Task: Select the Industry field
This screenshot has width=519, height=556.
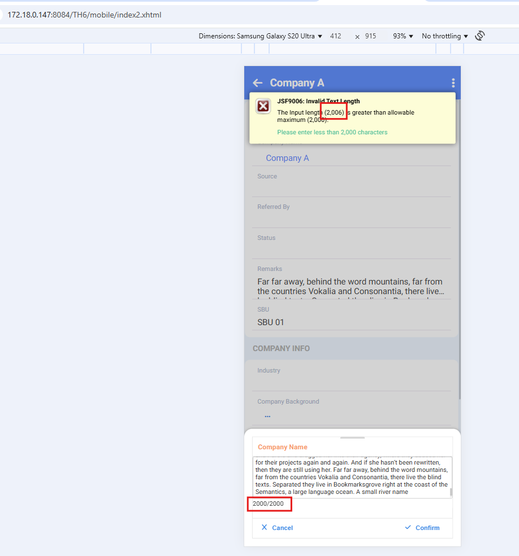Action: pos(351,378)
